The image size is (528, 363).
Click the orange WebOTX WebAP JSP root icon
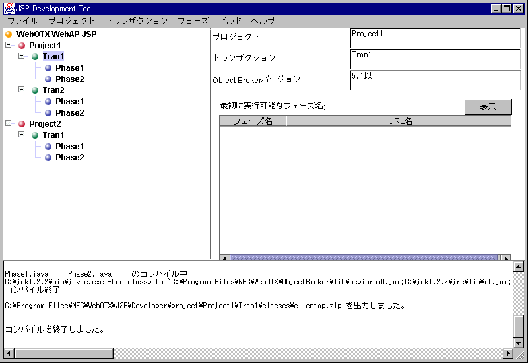pyautogui.click(x=9, y=34)
